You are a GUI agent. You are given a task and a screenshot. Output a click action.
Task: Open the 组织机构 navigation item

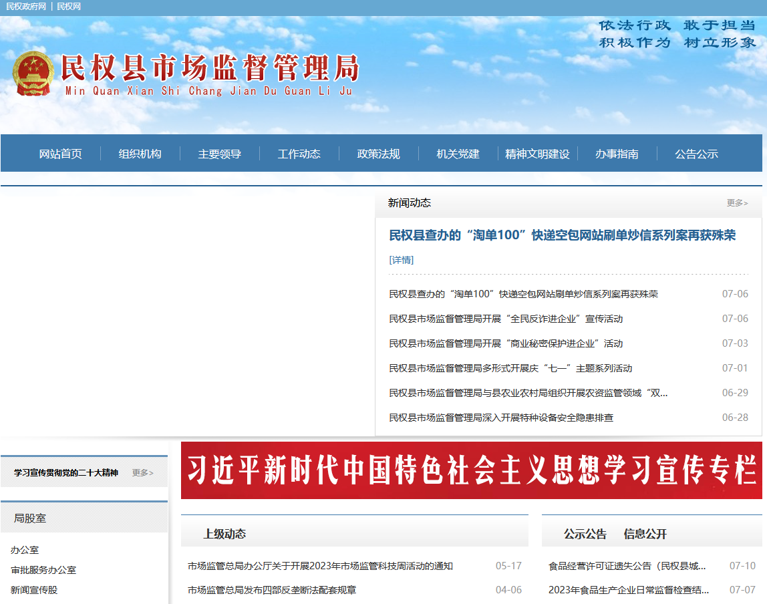[x=139, y=153]
